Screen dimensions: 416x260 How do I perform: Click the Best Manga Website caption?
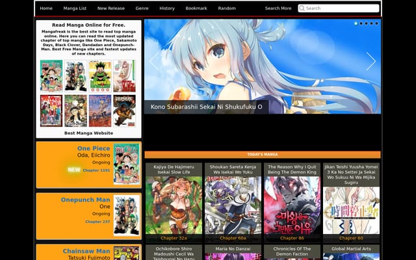(x=88, y=133)
